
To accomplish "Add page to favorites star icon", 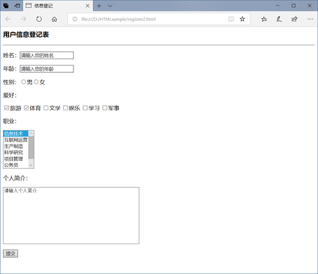I will coord(242,19).
